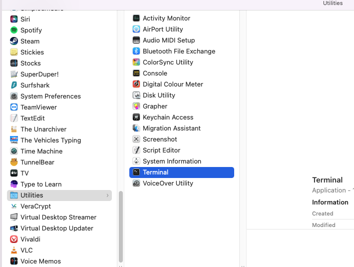Click the Audio MIDI Setup icon
Image resolution: width=354 pixels, height=267 pixels.
point(136,40)
